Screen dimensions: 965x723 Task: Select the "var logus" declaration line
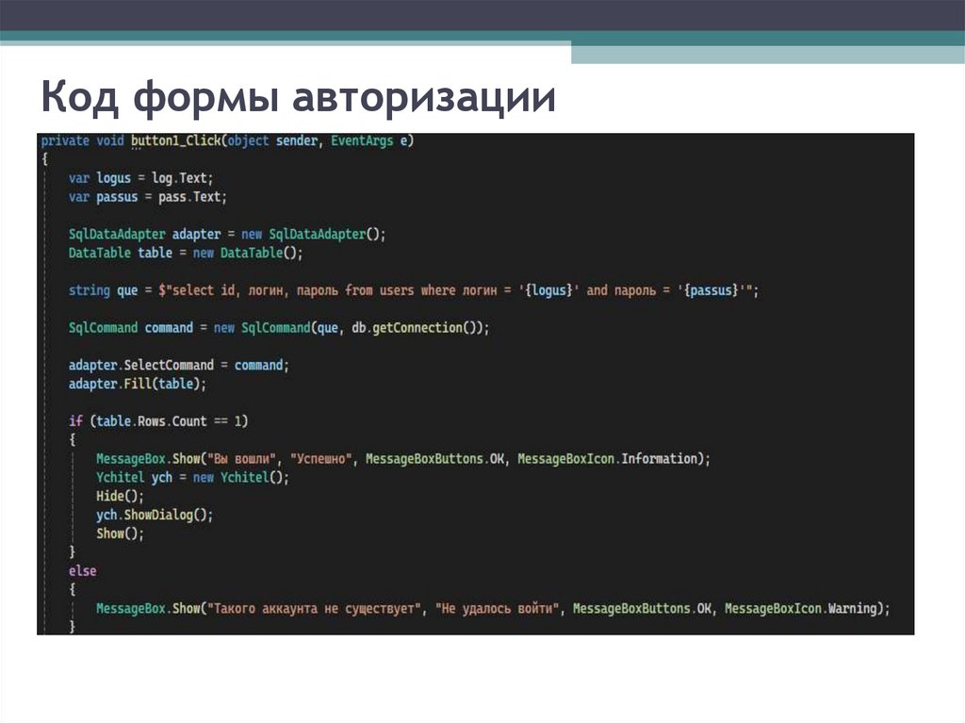pyautogui.click(x=141, y=178)
